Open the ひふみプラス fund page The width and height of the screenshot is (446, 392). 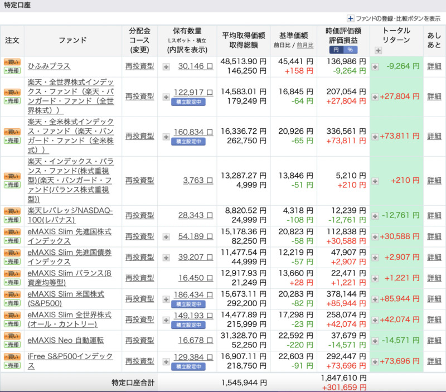[x=49, y=66]
